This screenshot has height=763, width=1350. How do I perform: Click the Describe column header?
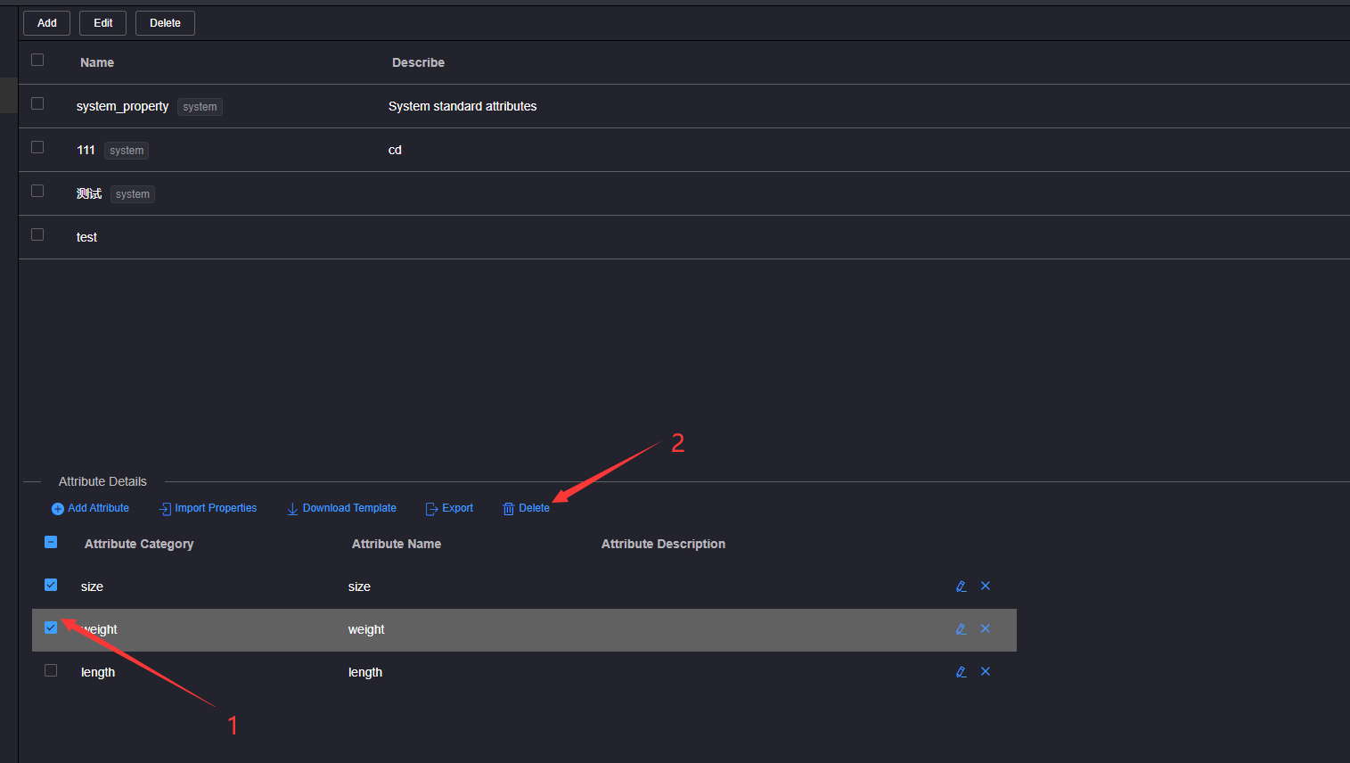coord(418,62)
